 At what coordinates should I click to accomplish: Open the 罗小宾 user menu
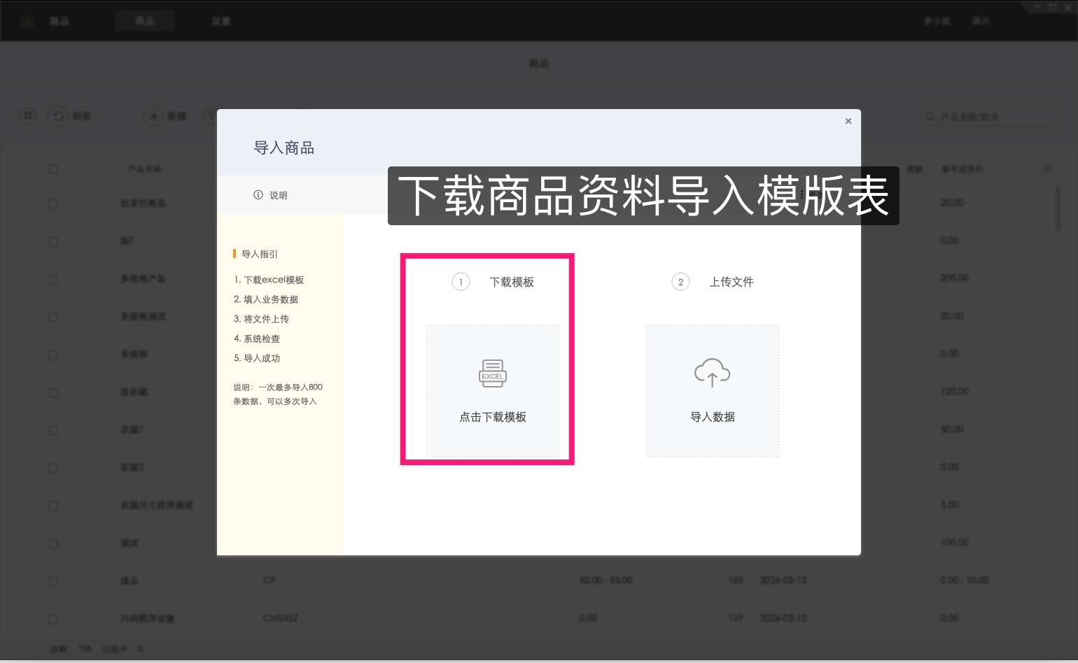937,20
